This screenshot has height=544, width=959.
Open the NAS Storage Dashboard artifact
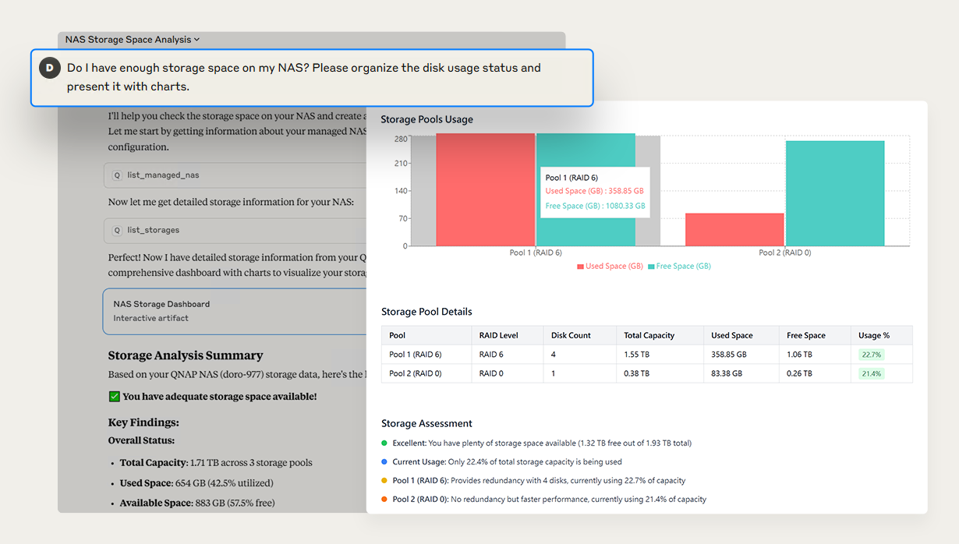coord(234,310)
